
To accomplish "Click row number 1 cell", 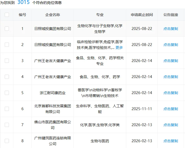I will (22, 29).
